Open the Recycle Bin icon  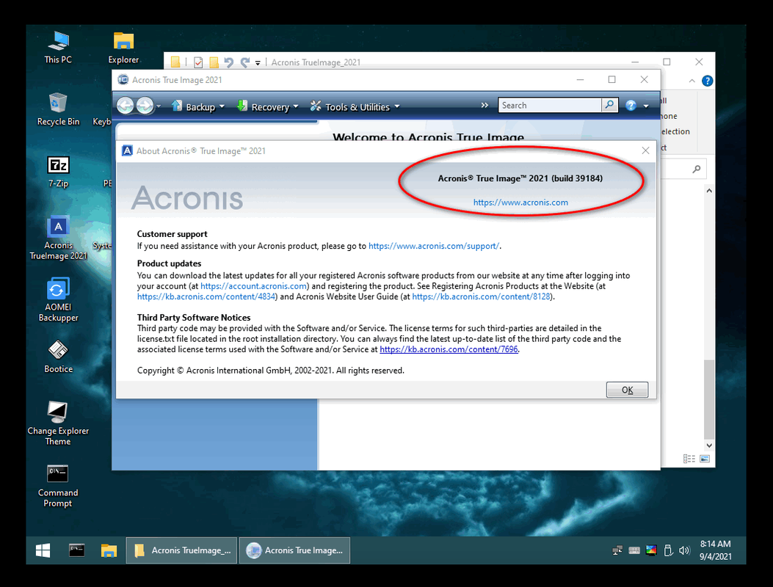point(58,109)
